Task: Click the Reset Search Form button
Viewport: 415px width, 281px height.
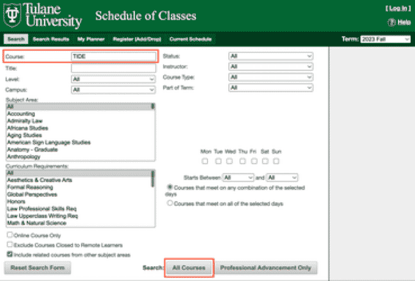Action: pos(38,268)
